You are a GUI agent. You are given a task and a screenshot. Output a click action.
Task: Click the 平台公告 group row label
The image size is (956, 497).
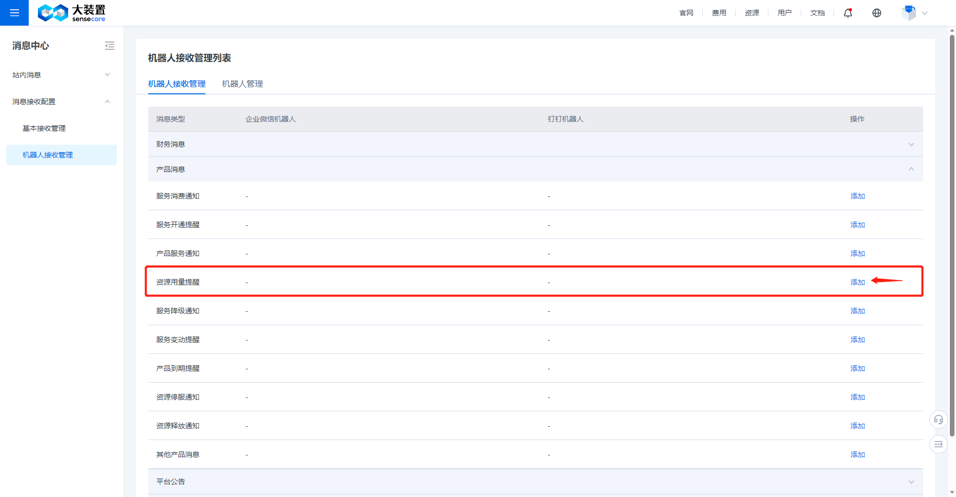point(171,482)
